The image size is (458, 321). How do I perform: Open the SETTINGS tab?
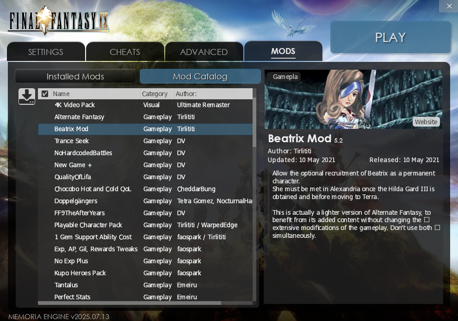point(46,52)
